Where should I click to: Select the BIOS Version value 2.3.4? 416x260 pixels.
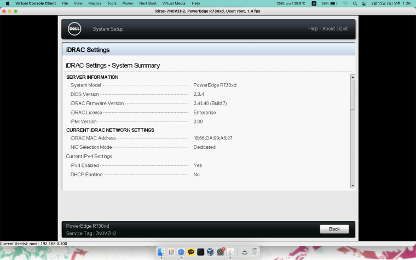point(199,94)
